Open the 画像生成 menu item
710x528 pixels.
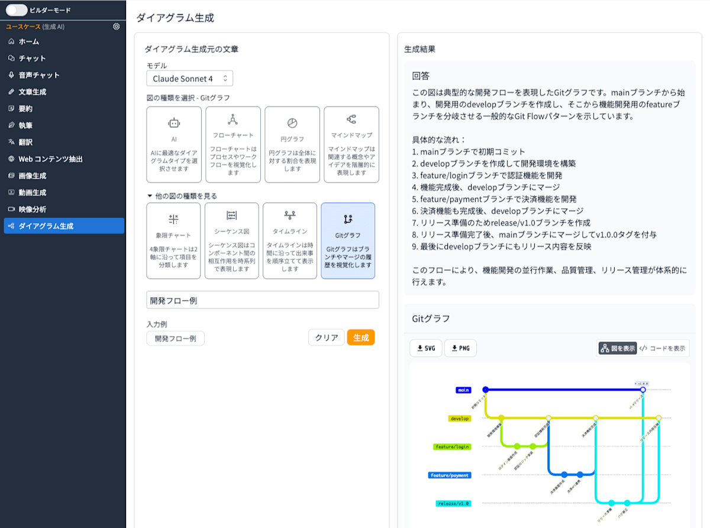pyautogui.click(x=64, y=176)
